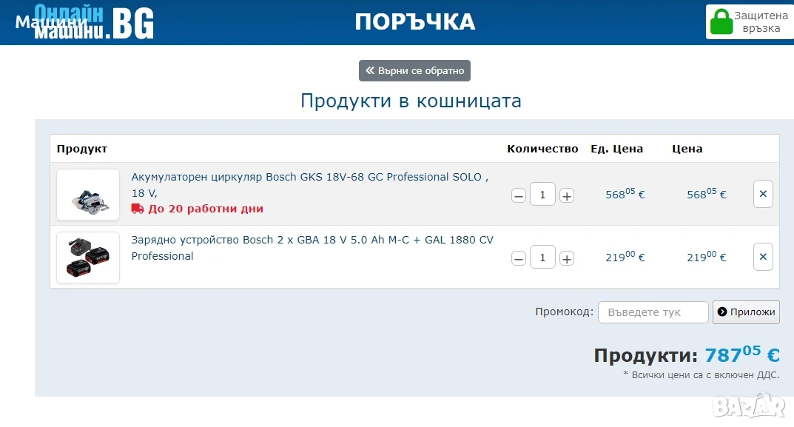Click the green padlock secure connection icon
The height and width of the screenshot is (427, 794).
721,21
